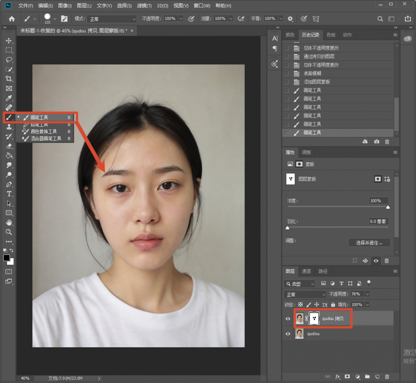416x383 pixels.
Task: Toggle pressure for size
Action: click(x=304, y=19)
